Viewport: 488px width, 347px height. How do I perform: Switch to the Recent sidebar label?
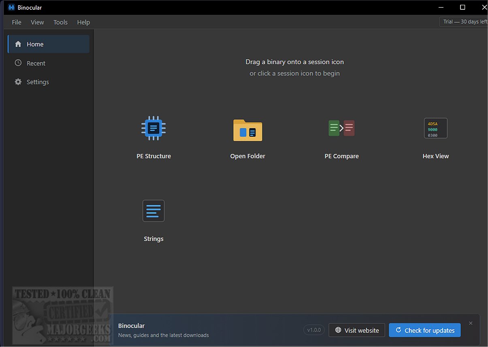[x=36, y=63]
